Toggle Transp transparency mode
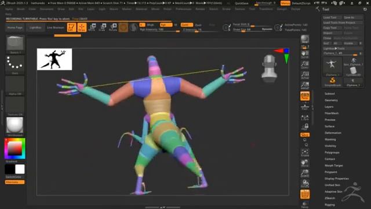Screen dimensions: 371x209 coord(305,204)
